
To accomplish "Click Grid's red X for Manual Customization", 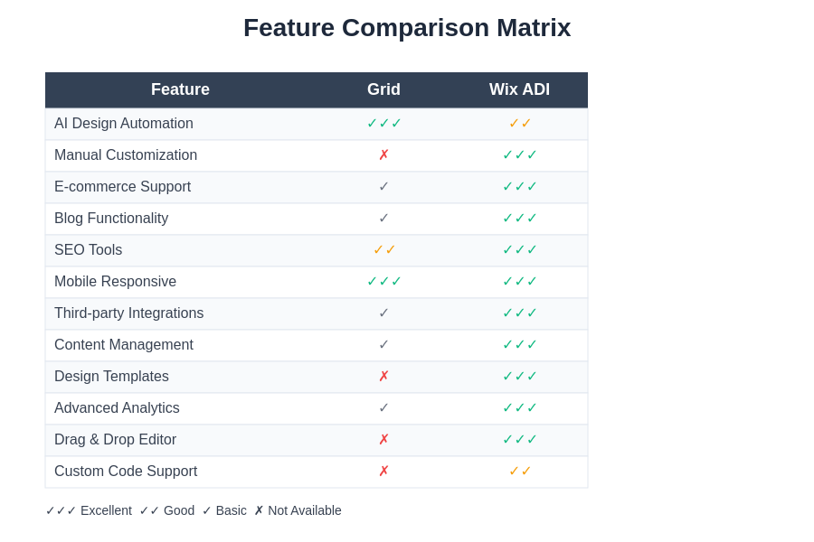I will (383, 155).
